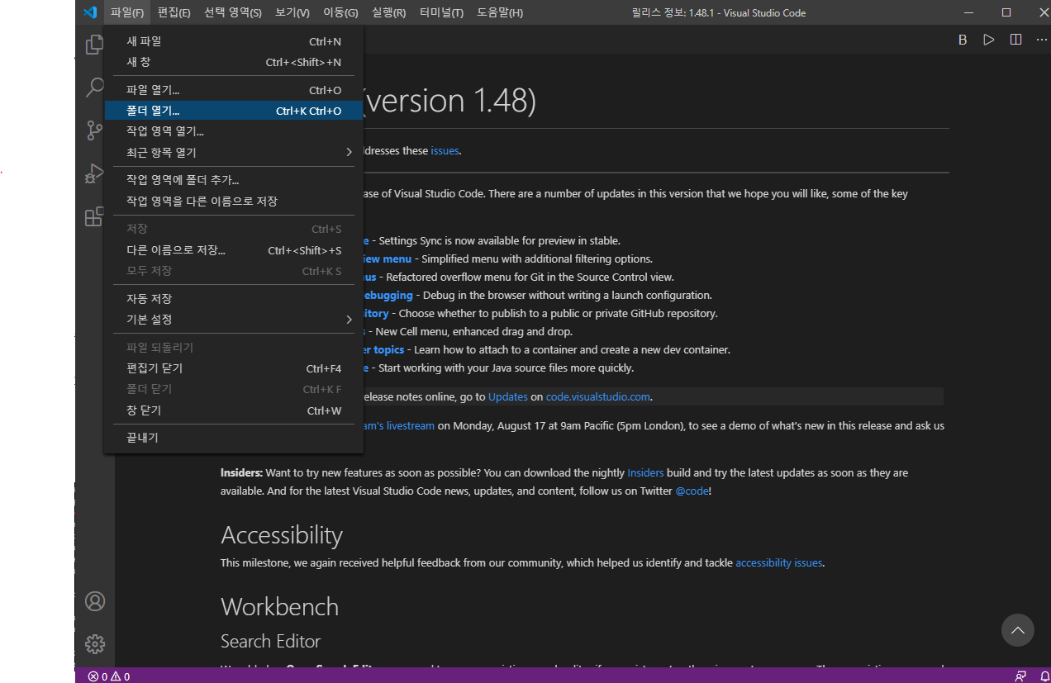Click the B icon in editor toolbar
The height and width of the screenshot is (683, 1051).
pos(963,40)
